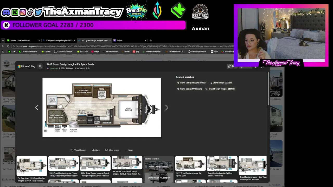This screenshot has width=333, height=187.
Task: Show the previous image with left arrow
Action: point(37,108)
